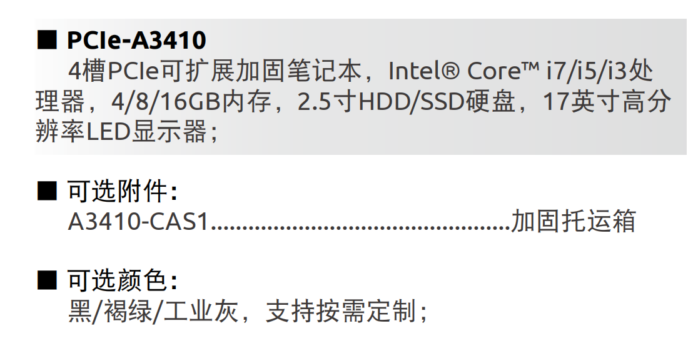The width and height of the screenshot is (698, 351).
Task: Click the 4槽PCIe可扩展加固笔记本 description
Action: pyautogui.click(x=215, y=71)
